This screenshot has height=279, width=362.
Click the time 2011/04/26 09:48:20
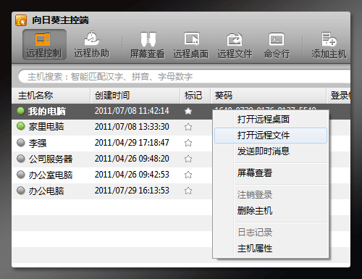pyautogui.click(x=132, y=159)
